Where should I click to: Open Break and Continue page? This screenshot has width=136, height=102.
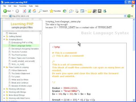pyautogui.click(x=20, y=83)
